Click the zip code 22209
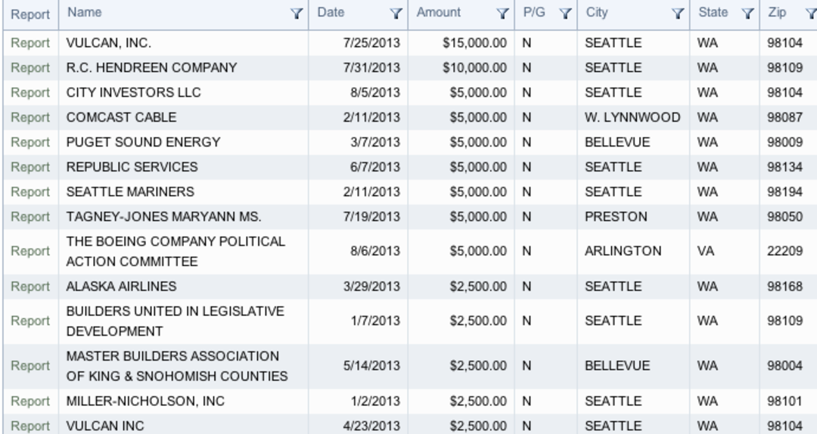Screen dimensions: 817x434 click(x=784, y=251)
